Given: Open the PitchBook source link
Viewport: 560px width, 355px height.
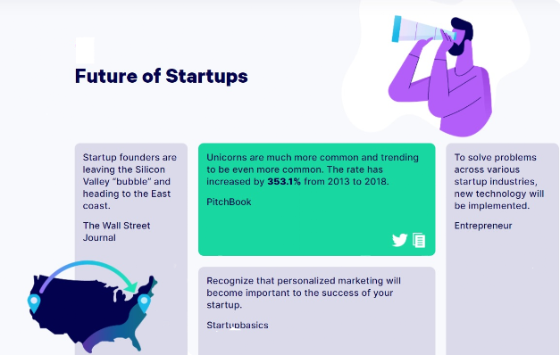Looking at the screenshot, I should (229, 202).
